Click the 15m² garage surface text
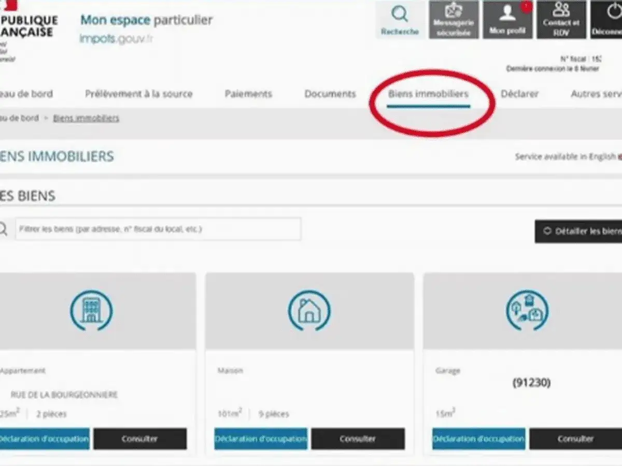 (446, 413)
